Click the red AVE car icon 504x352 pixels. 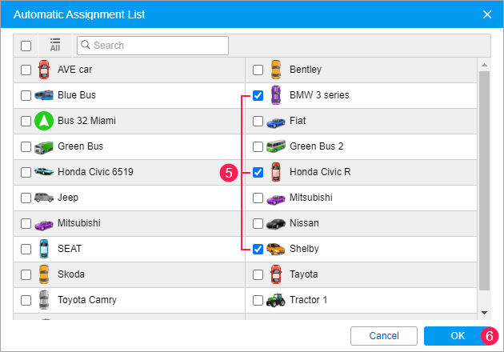pos(44,70)
